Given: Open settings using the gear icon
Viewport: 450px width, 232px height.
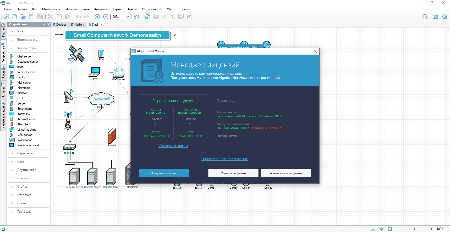Looking at the screenshot, I should click(x=445, y=17).
